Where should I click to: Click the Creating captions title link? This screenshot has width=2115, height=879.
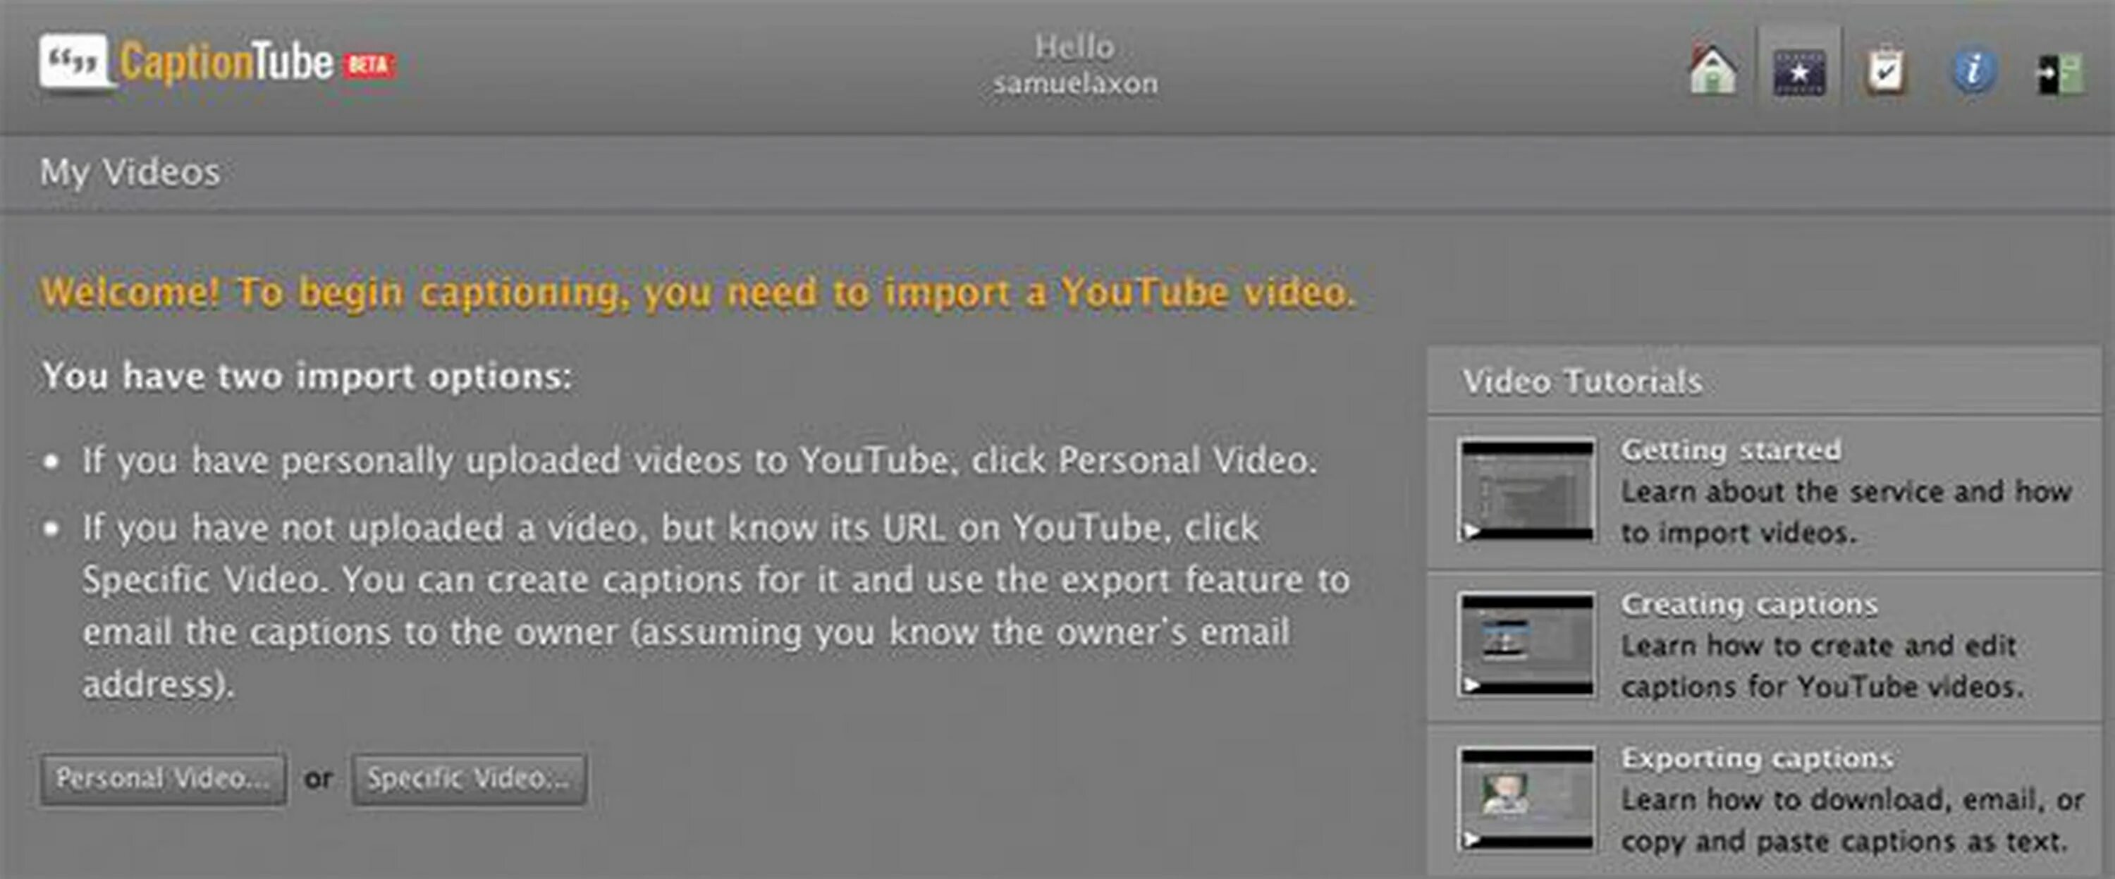[1749, 604]
